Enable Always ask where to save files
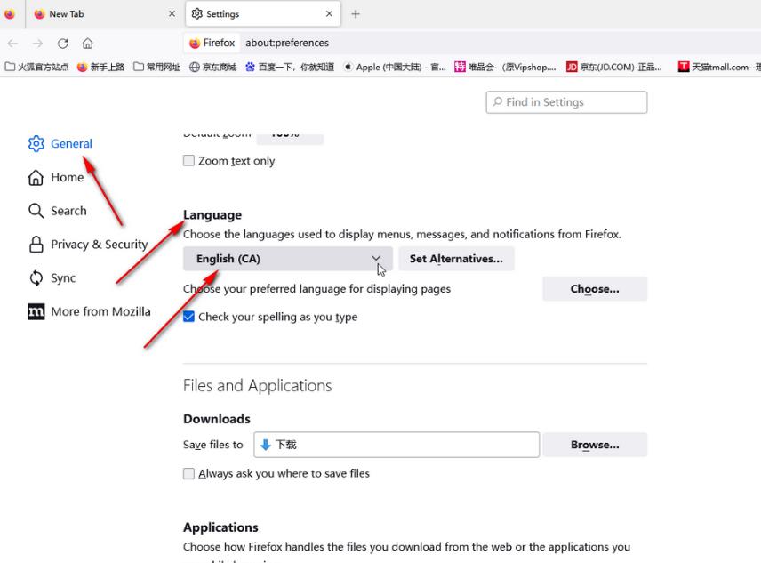 click(188, 473)
